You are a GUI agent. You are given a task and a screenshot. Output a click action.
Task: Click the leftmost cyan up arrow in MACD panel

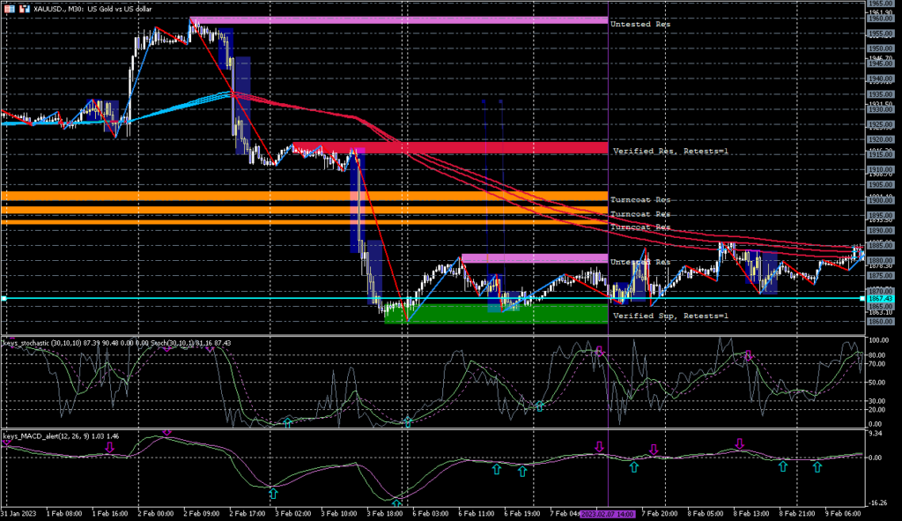coord(273,492)
